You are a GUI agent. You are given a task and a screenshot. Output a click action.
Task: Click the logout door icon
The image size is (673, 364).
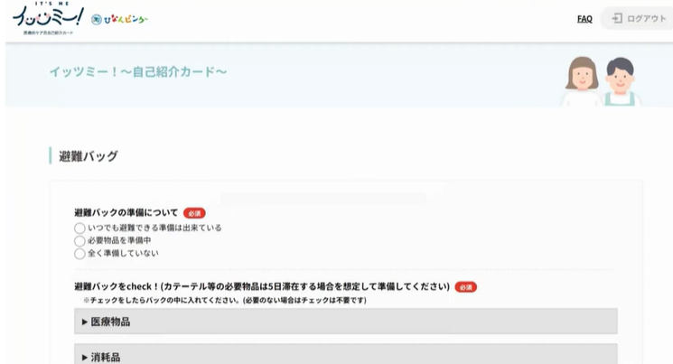617,18
